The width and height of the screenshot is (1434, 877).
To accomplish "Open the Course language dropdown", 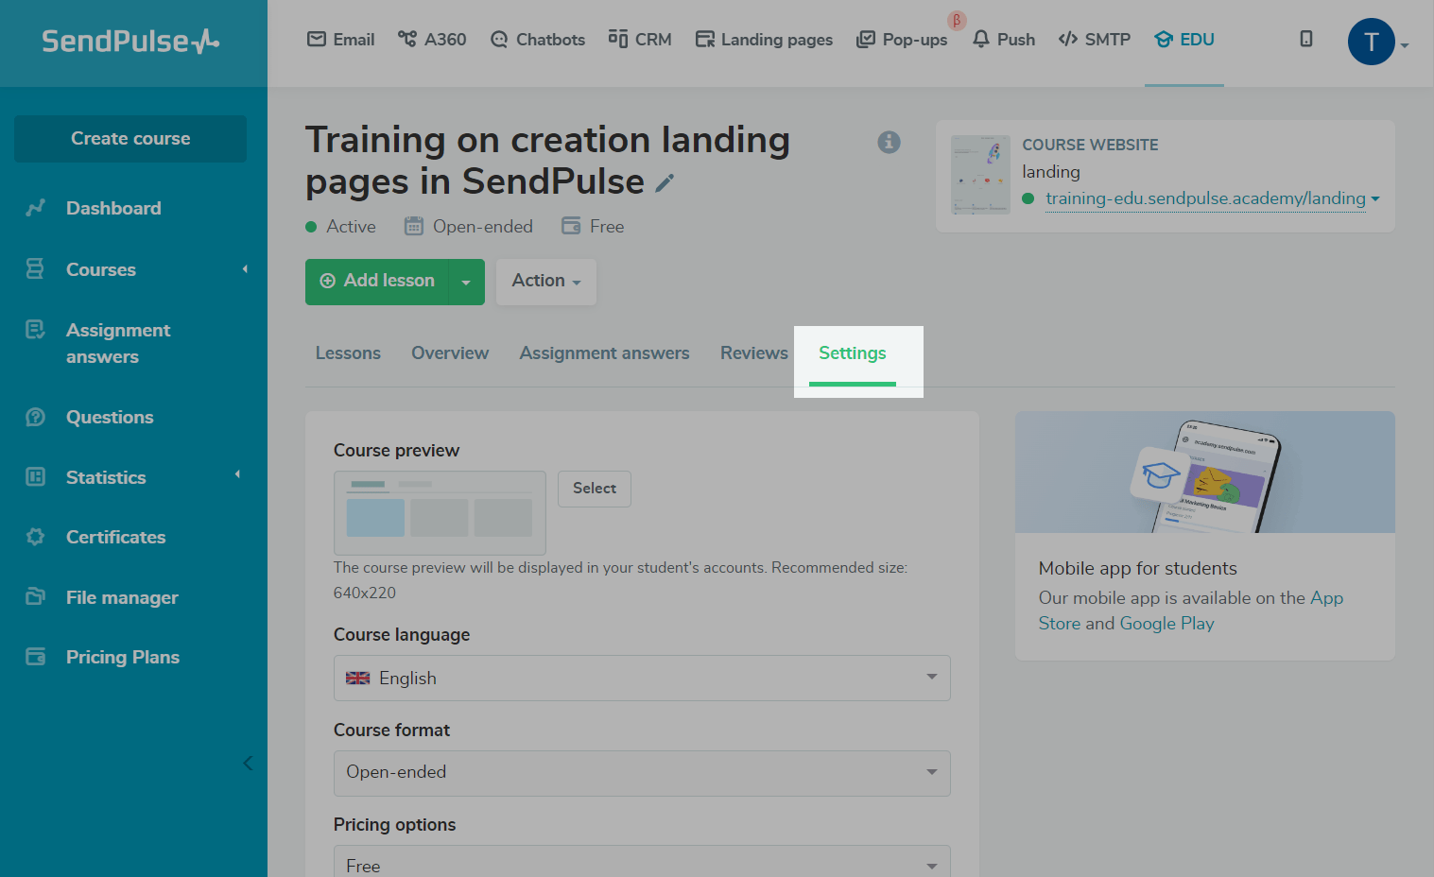I will [641, 678].
